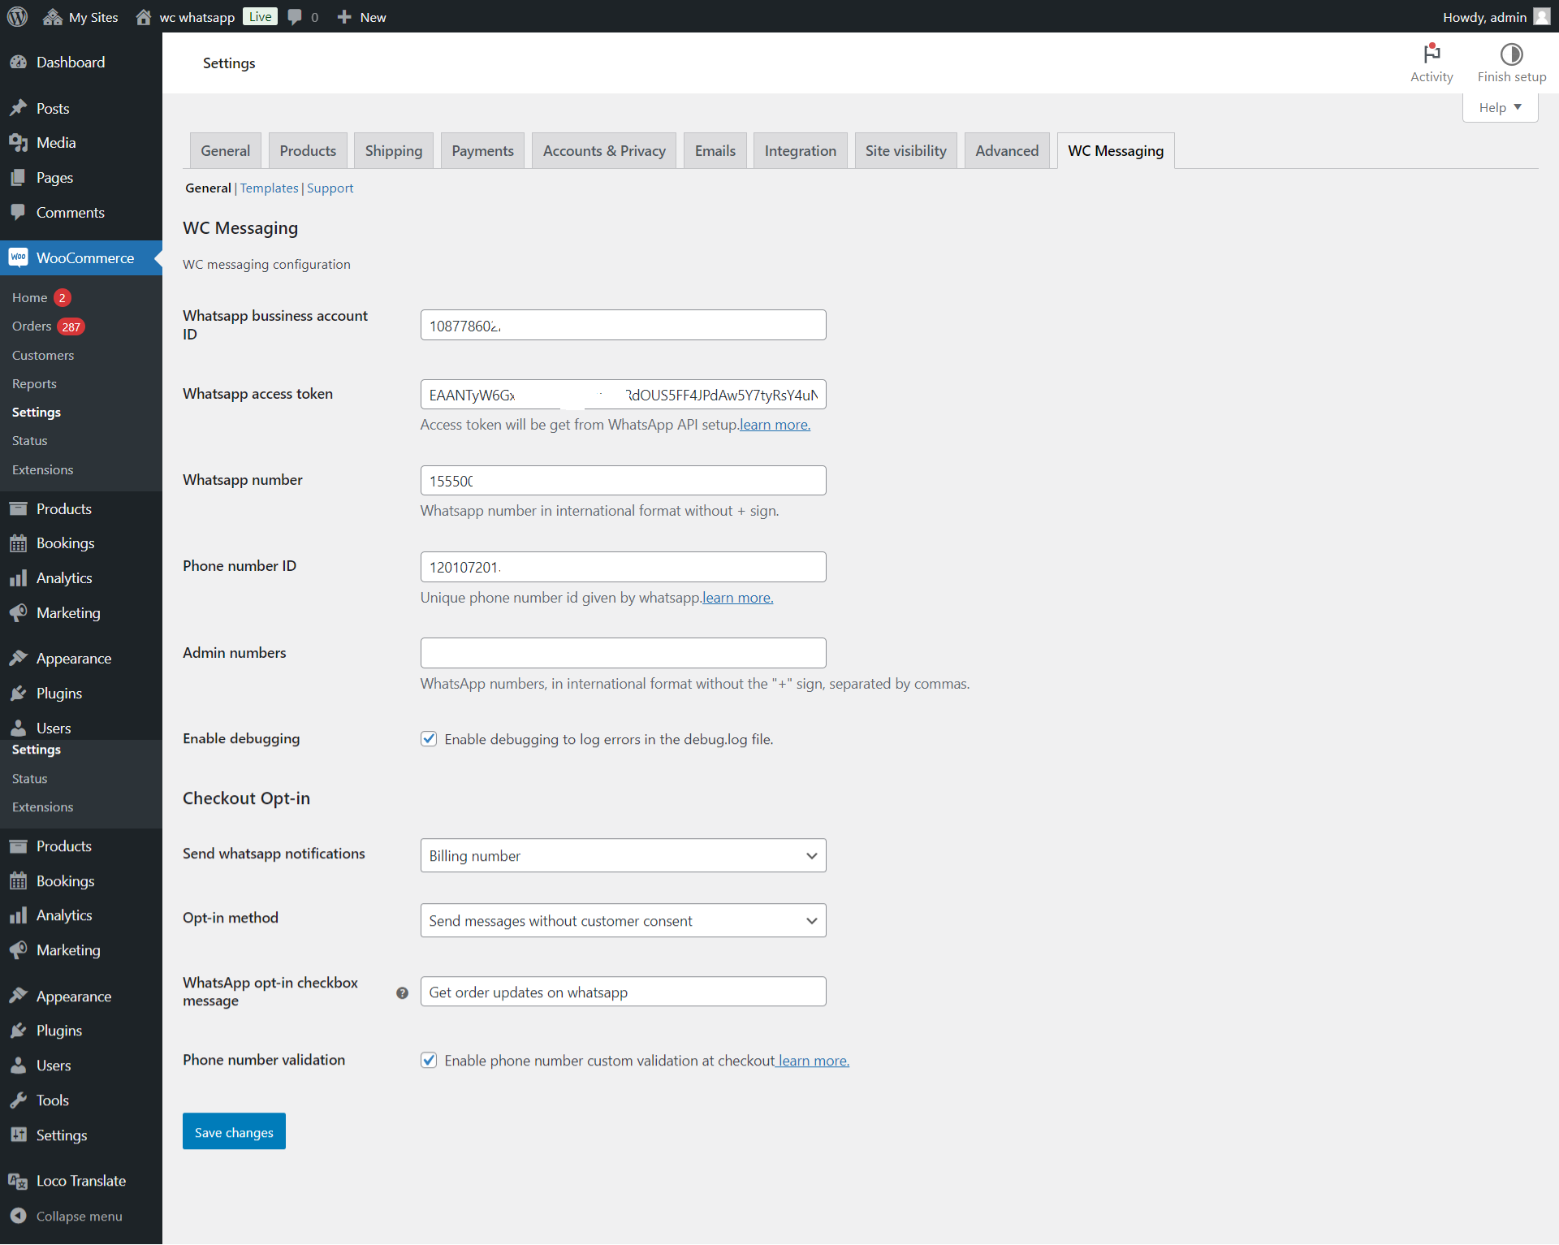Screen dimensions: 1559x1245
Task: Click the first Marketing megaphone icon
Action: point(18,613)
